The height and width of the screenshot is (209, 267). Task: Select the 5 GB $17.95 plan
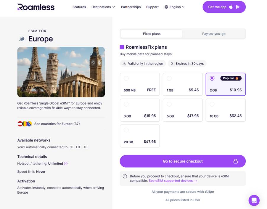tap(183, 110)
